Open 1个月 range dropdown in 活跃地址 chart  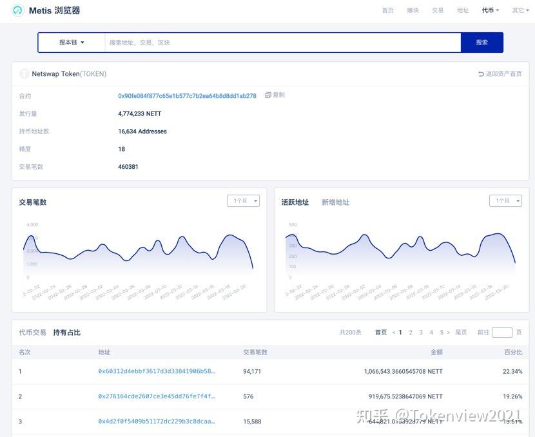505,201
